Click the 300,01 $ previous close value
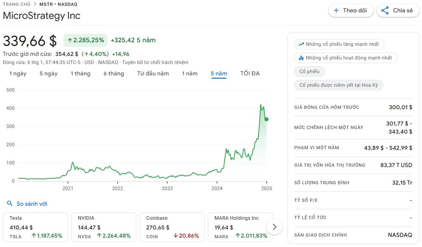The height and width of the screenshot is (247, 422). (401, 107)
